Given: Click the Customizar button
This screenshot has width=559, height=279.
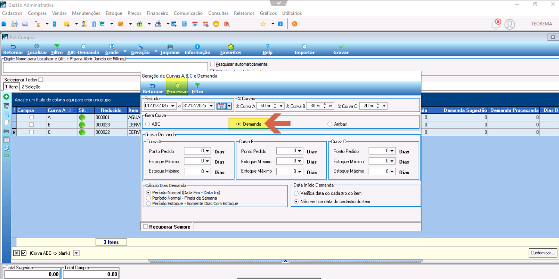Looking at the screenshot, I should click(543, 253).
